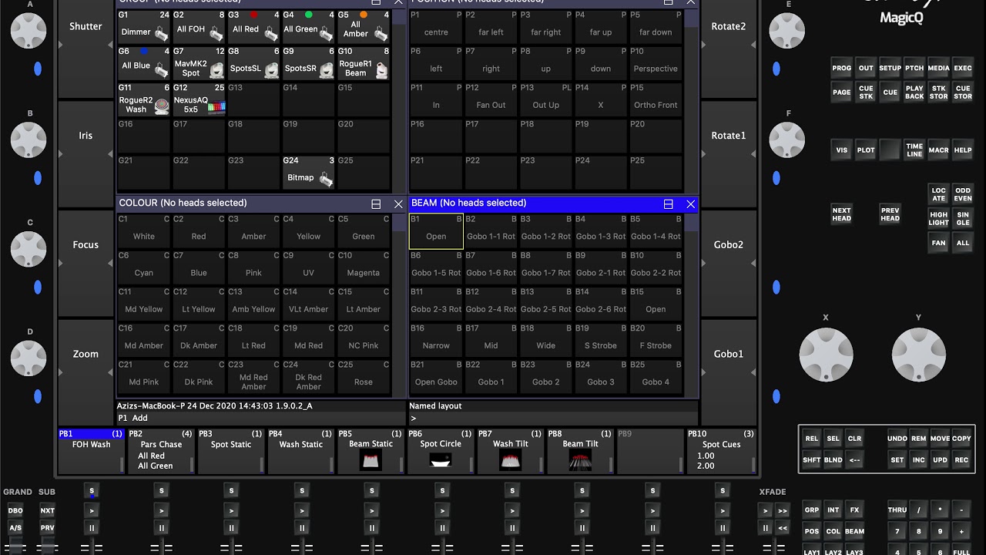Select the G8 SpotsSL group
This screenshot has width=986, height=555.
coord(253,62)
